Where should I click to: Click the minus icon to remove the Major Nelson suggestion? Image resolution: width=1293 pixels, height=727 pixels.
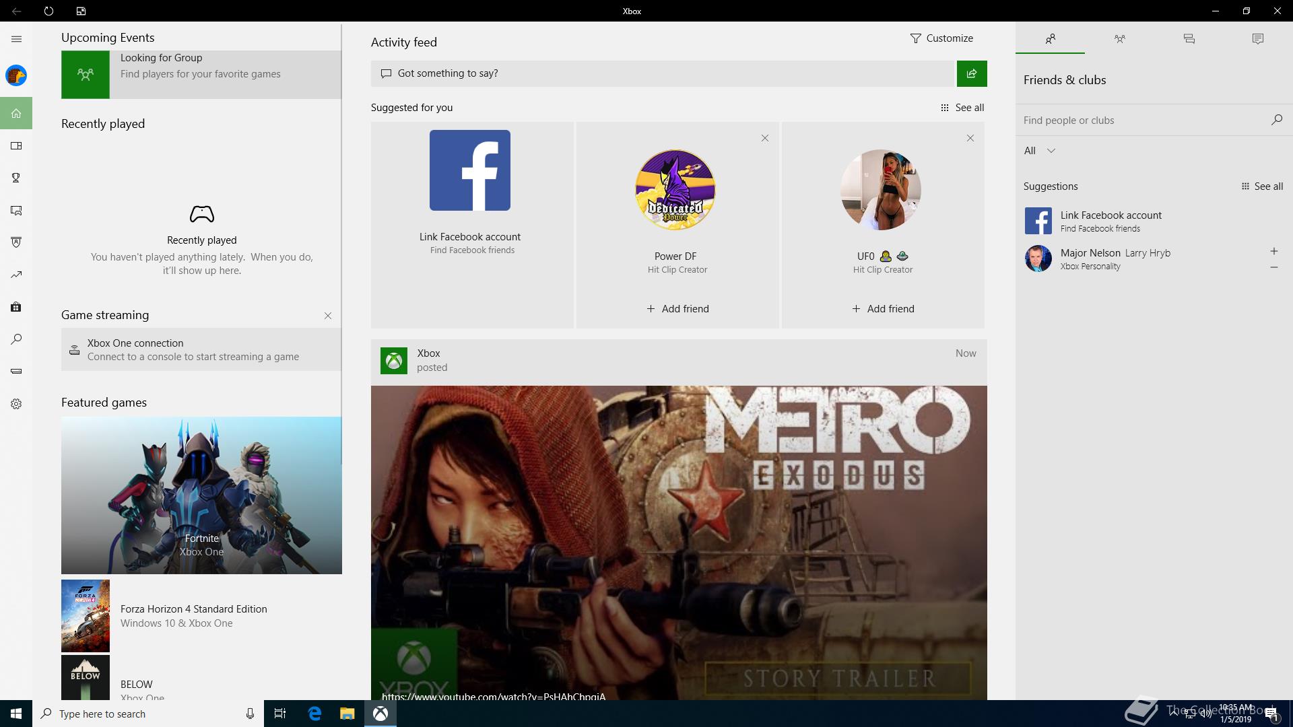[1273, 267]
